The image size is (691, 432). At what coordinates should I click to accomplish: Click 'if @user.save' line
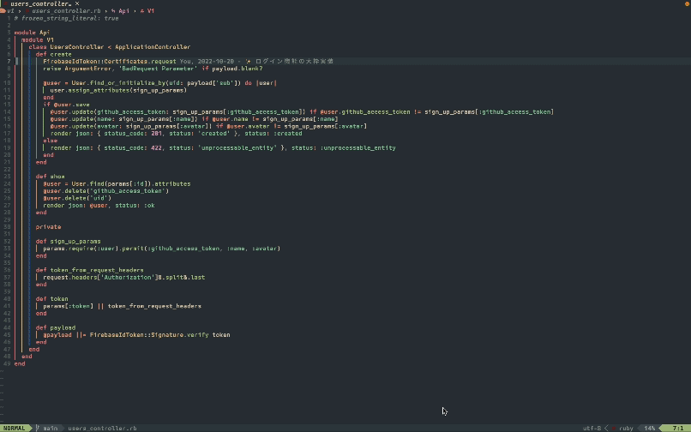pyautogui.click(x=66, y=105)
